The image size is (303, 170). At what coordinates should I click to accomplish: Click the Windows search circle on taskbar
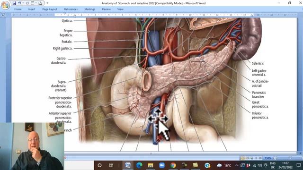coord(99,165)
